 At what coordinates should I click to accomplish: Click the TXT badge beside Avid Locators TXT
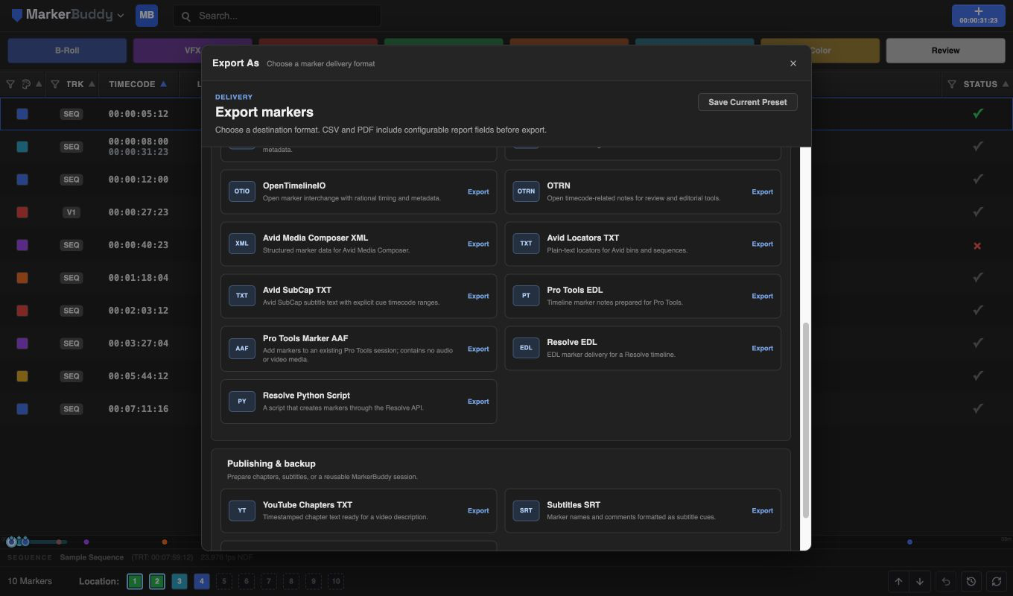coord(526,244)
